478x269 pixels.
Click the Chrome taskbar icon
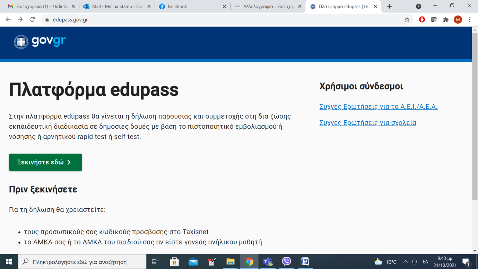click(x=249, y=262)
